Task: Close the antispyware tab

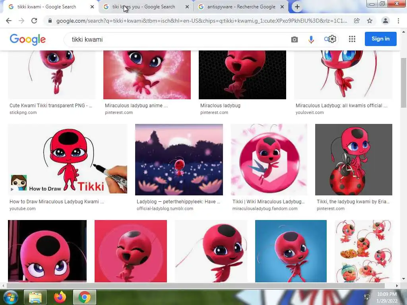Action: point(282,7)
